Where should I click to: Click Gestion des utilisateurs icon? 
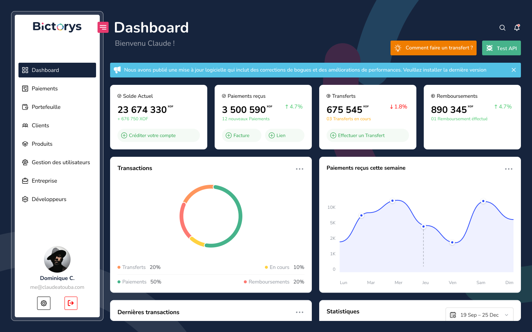(25, 162)
